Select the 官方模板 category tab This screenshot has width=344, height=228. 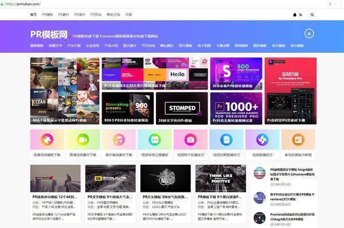279,46
